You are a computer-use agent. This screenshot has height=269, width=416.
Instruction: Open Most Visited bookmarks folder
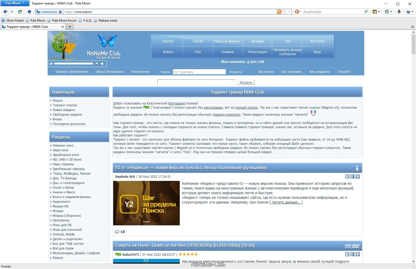(x=12, y=21)
